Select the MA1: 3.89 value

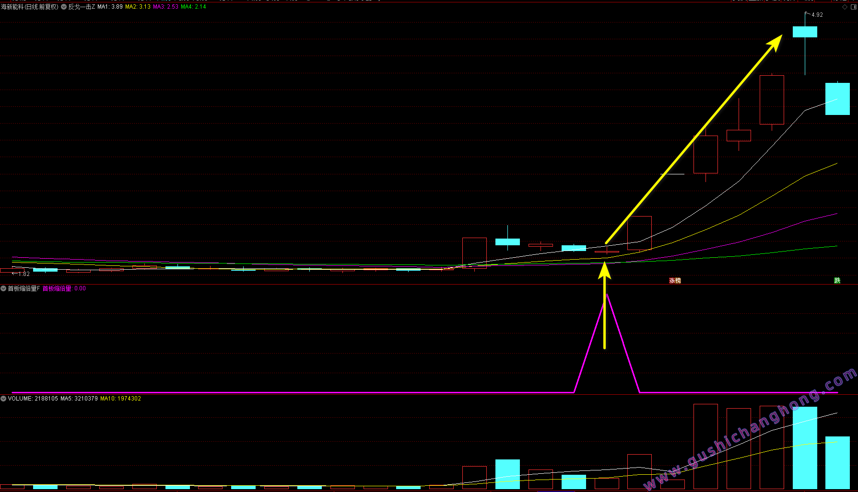coord(110,7)
